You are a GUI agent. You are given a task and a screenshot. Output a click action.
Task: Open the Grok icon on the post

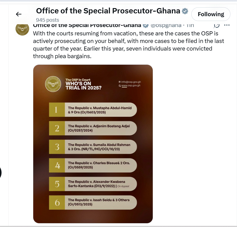[x=216, y=26]
